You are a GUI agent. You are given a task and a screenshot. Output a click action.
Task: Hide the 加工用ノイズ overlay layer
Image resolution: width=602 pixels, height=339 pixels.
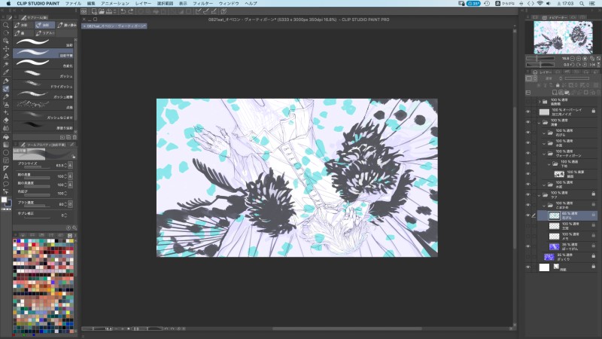pos(528,111)
